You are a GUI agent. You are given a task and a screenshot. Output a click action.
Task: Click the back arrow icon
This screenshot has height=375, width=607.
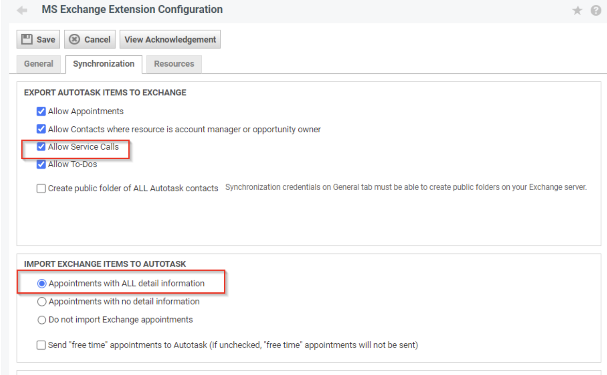click(22, 10)
